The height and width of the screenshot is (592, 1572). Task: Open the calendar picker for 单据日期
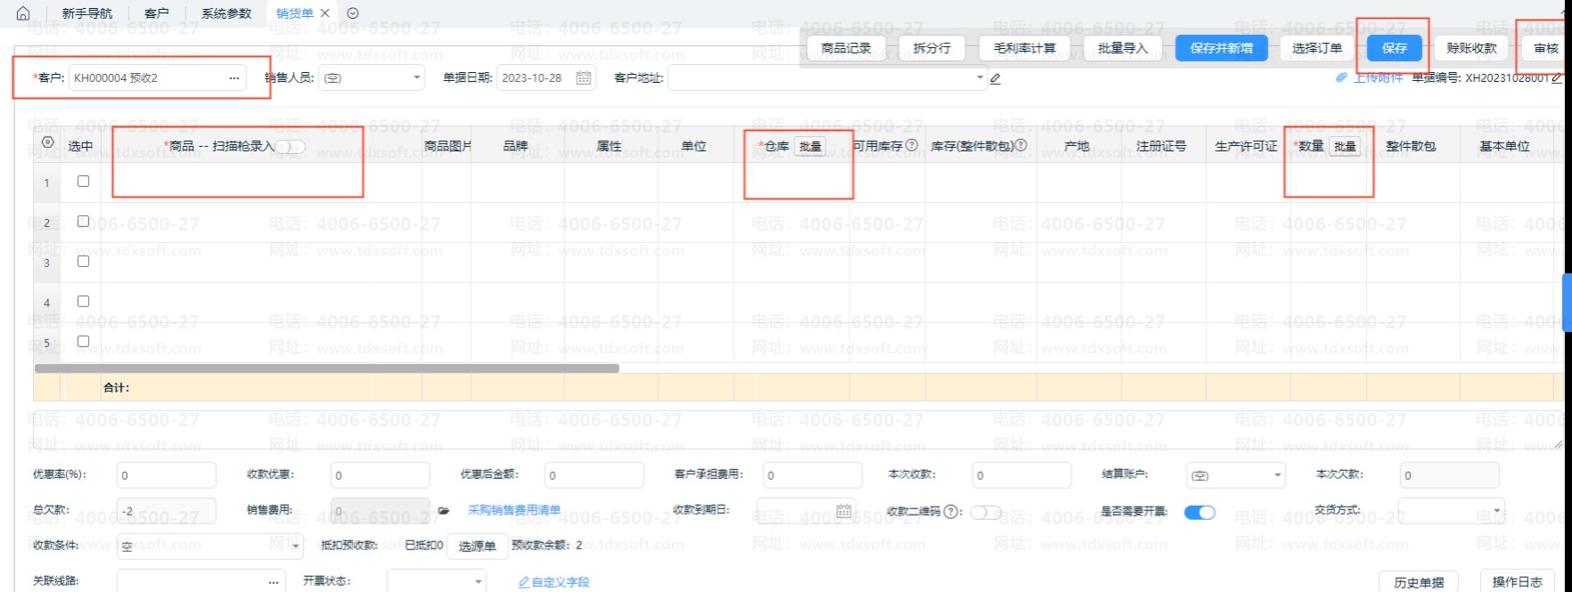pos(584,78)
